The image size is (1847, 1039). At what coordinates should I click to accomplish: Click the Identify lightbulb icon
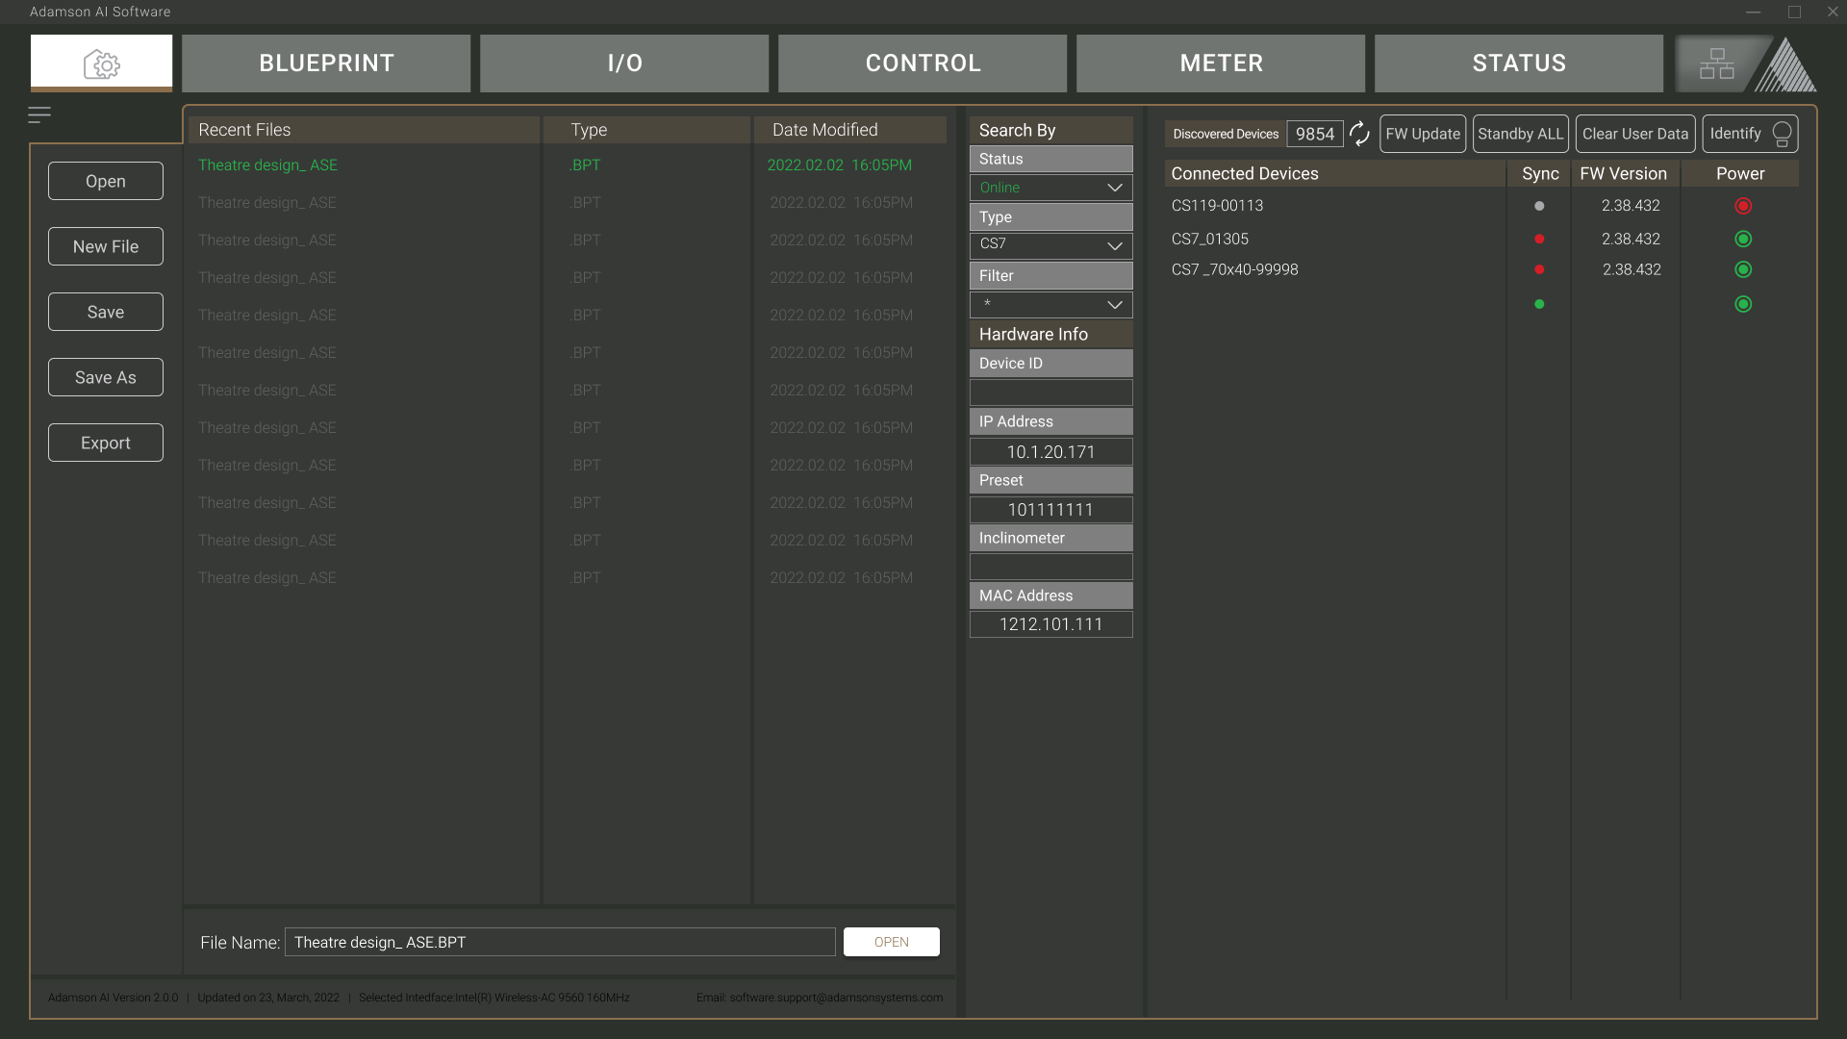click(1782, 134)
